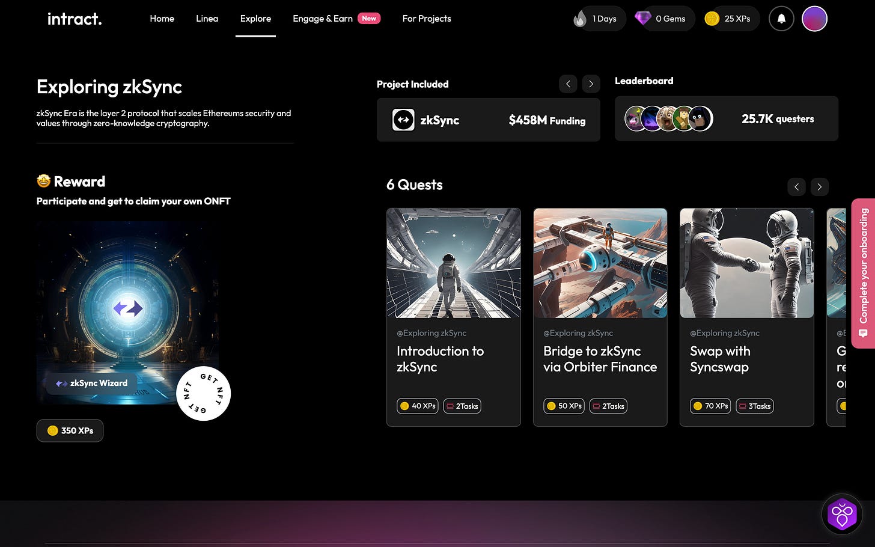Viewport: 875px width, 547px height.
Task: Open Bridge to zkSync via Orbiter Finance image
Action: click(x=600, y=263)
